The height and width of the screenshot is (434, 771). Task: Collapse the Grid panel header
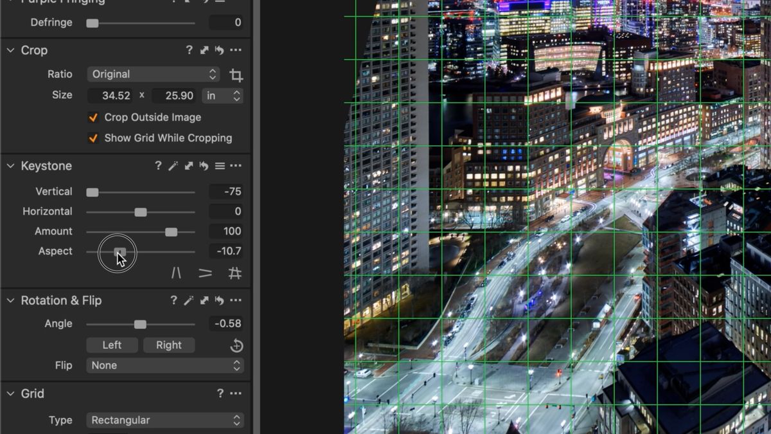[x=10, y=393]
